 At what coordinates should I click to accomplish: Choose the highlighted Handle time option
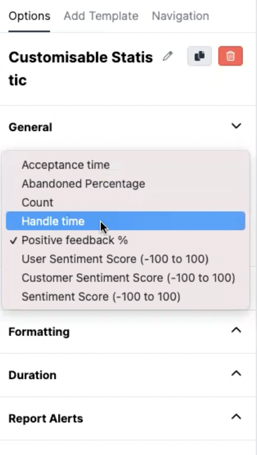[x=125, y=221]
